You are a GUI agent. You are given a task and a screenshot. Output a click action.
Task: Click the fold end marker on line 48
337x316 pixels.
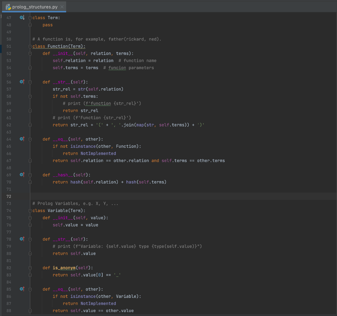[30, 25]
